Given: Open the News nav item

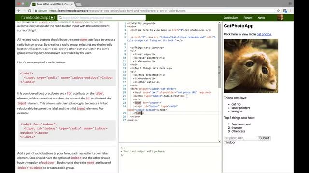Looking at the screenshot, I should [x=261, y=18].
